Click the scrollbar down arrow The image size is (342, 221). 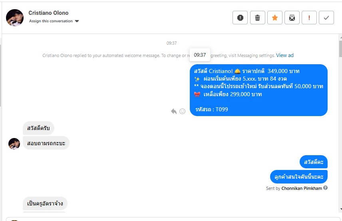coord(341,209)
